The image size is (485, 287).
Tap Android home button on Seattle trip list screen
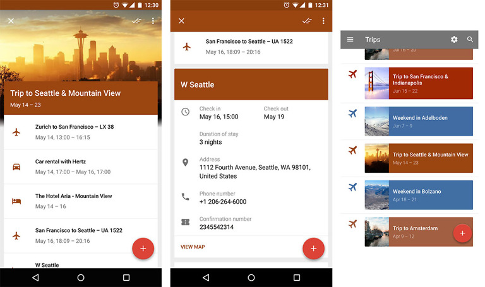coord(81,278)
